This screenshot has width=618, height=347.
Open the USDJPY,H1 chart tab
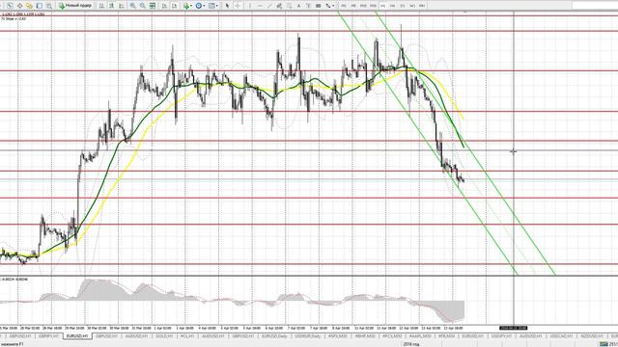pyautogui.click(x=501, y=336)
